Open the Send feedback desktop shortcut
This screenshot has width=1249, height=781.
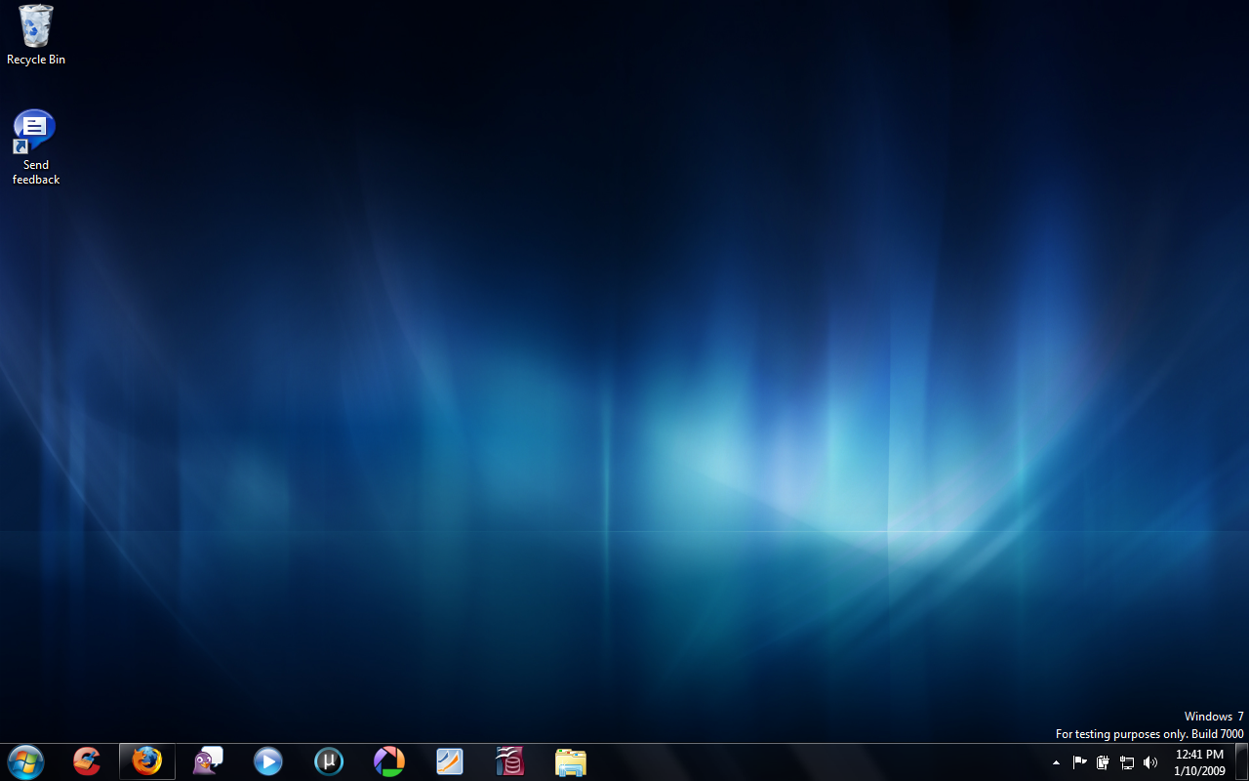tap(35, 132)
